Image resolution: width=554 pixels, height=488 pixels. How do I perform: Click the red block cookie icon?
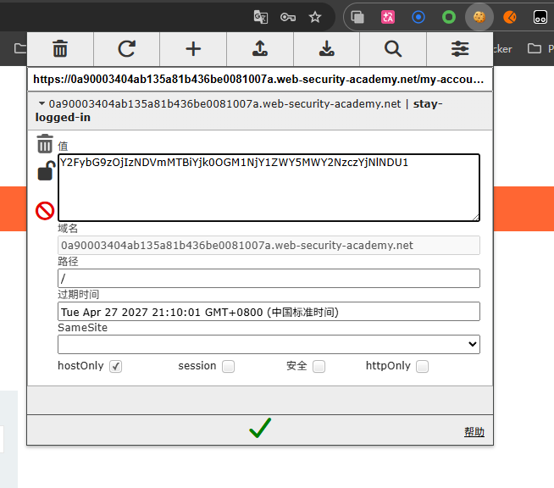click(x=45, y=210)
